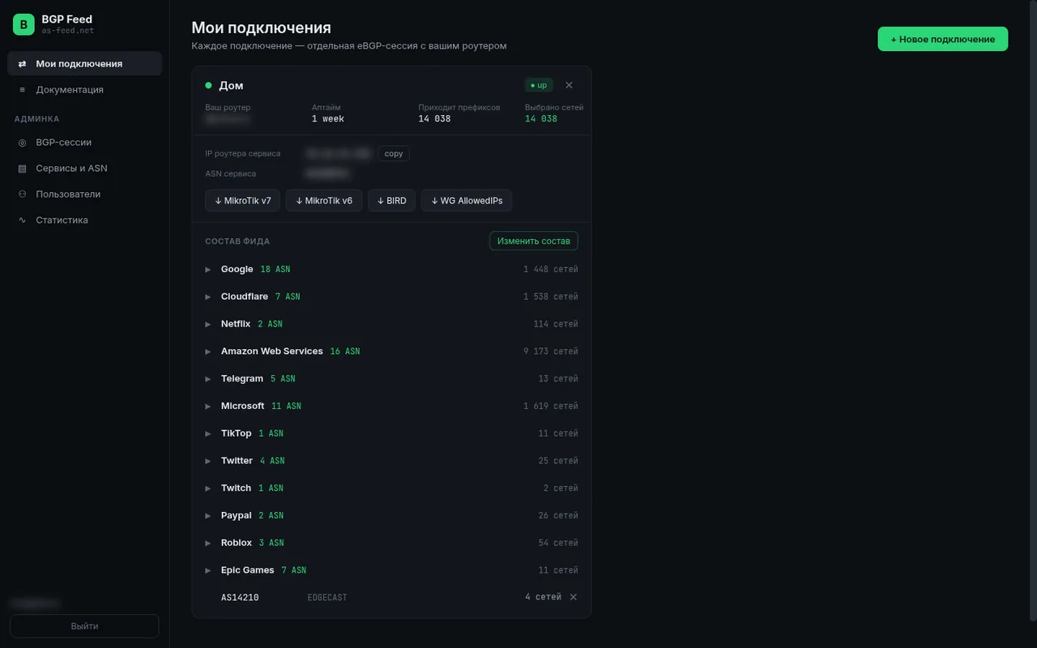
Task: Click the green BGP Feed logo icon
Action: pyautogui.click(x=23, y=24)
